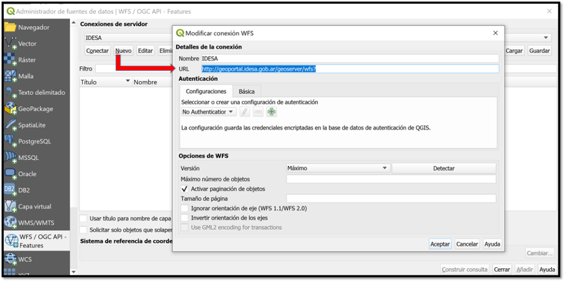The width and height of the screenshot is (565, 282).
Task: Select the WMS/WMTS source icon
Action: coord(10,223)
